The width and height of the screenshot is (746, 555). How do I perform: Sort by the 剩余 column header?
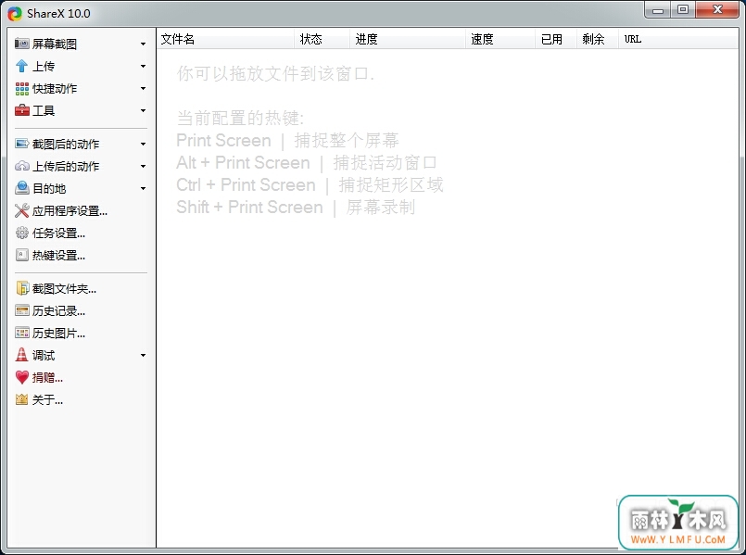pyautogui.click(x=598, y=39)
